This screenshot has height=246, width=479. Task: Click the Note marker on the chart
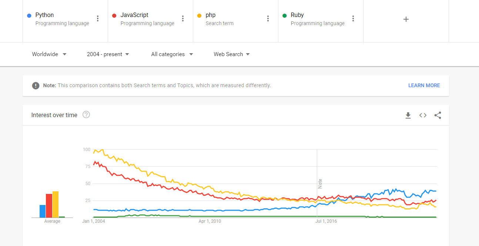[320, 184]
